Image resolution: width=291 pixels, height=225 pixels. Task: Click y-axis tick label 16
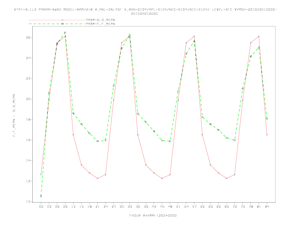[x=28, y=140]
